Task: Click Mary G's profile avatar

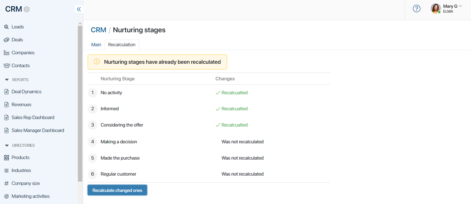Action: 436,9
